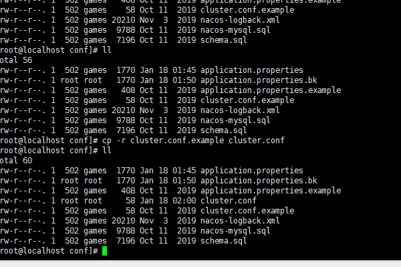Select application.properties in the total 60 listing
This screenshot has height=267, width=401.
click(x=252, y=171)
